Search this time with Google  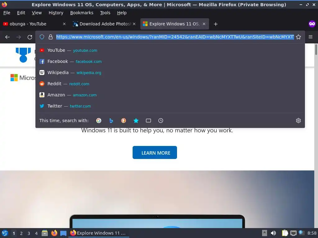(99, 121)
